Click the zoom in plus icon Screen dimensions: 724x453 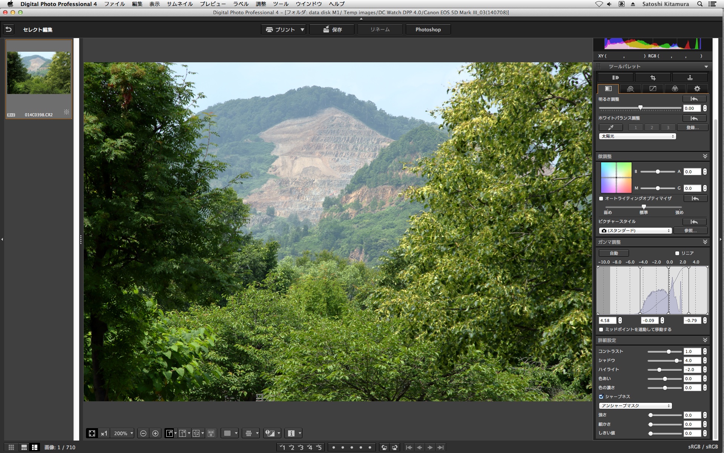pos(155,433)
